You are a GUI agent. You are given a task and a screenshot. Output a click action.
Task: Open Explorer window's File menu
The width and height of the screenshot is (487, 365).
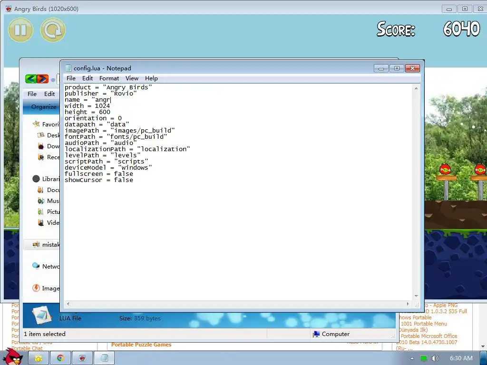click(32, 94)
